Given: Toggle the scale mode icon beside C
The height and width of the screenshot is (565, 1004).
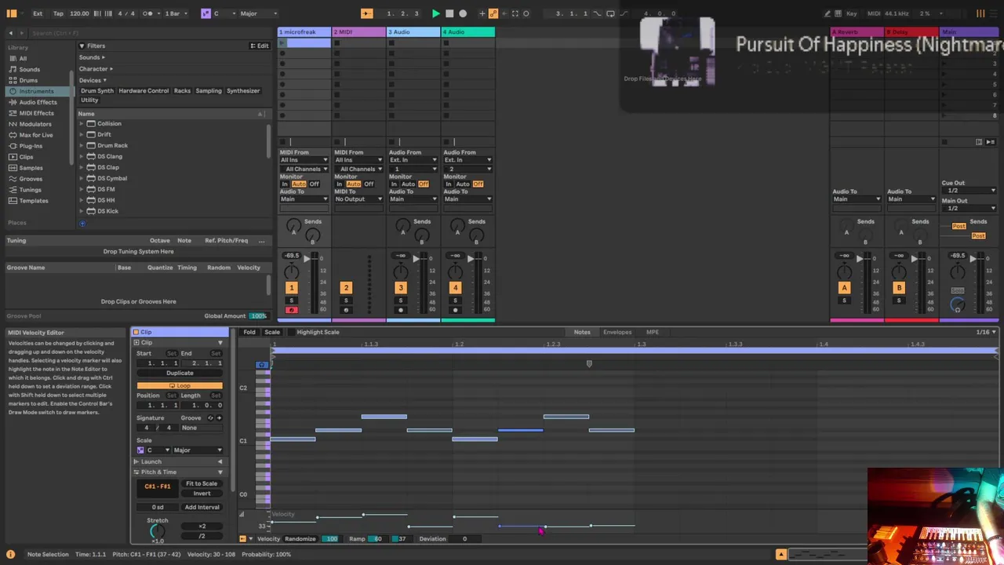Looking at the screenshot, I should 206,13.
